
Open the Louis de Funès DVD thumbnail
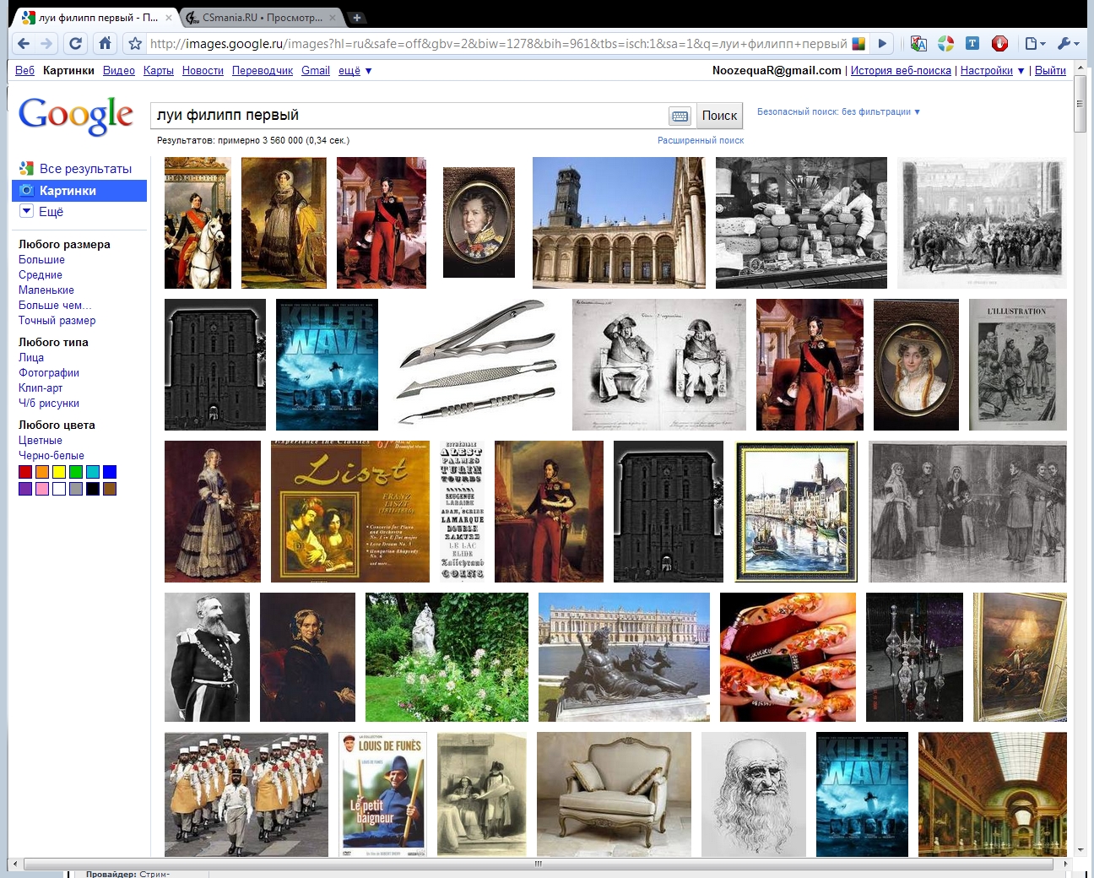[382, 794]
